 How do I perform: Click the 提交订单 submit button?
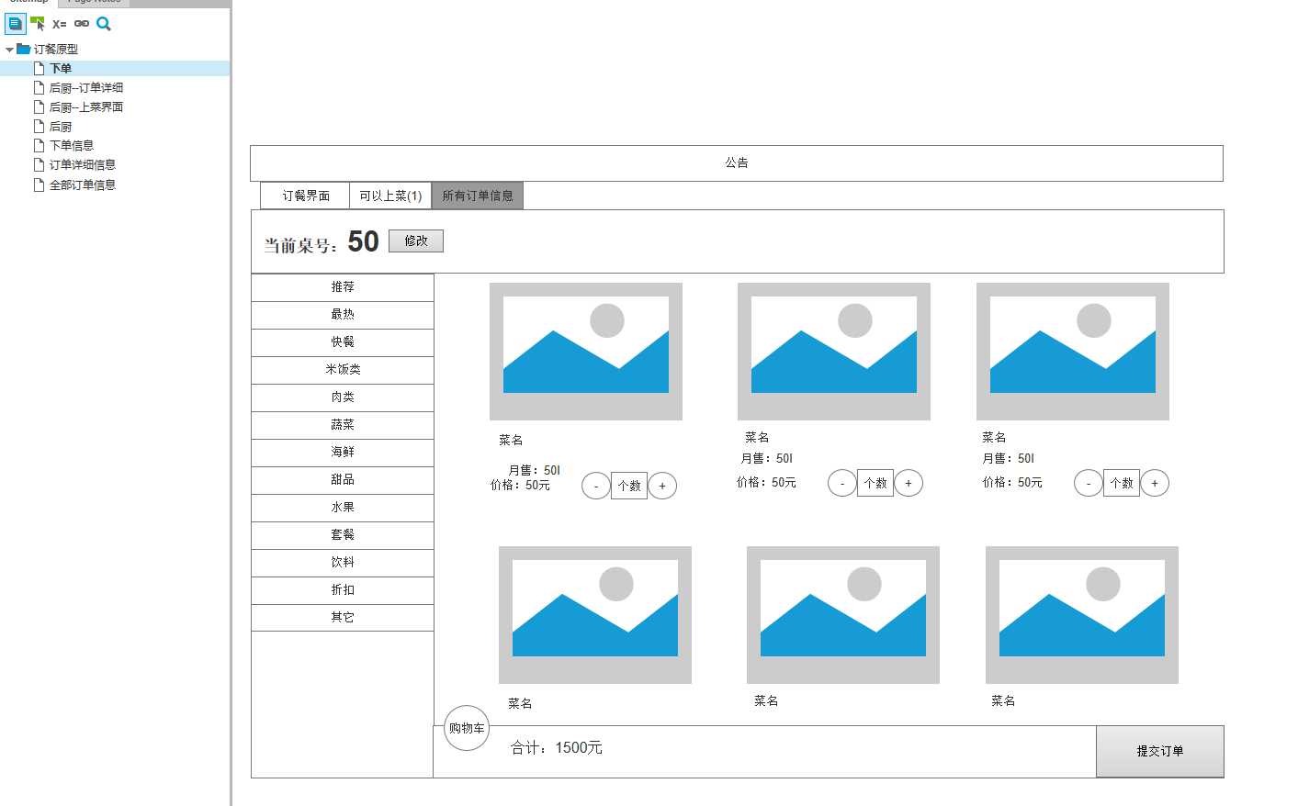1160,751
